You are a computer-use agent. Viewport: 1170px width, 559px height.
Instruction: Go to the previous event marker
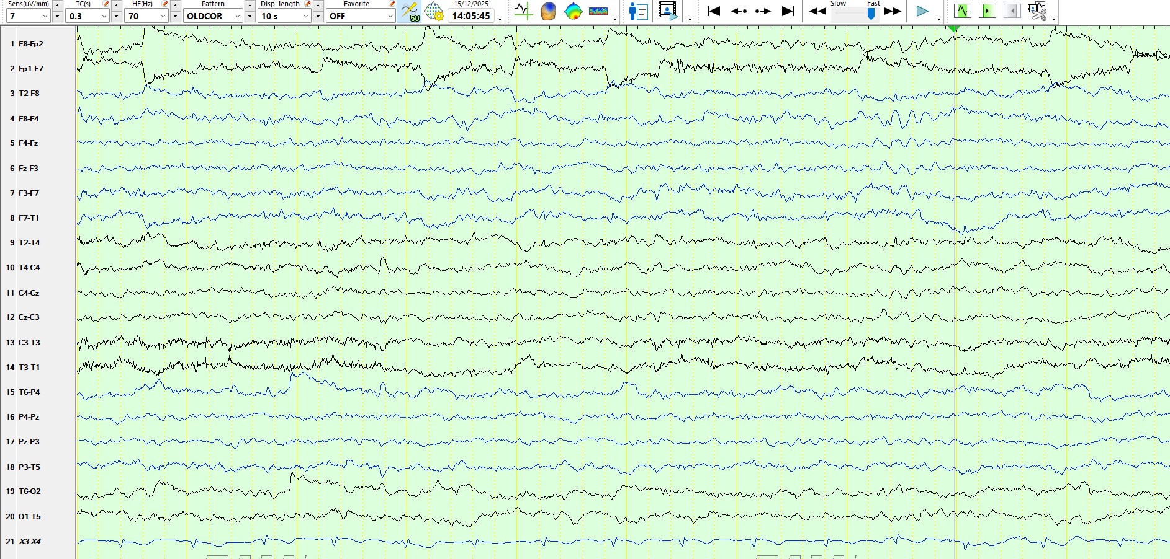click(x=739, y=11)
